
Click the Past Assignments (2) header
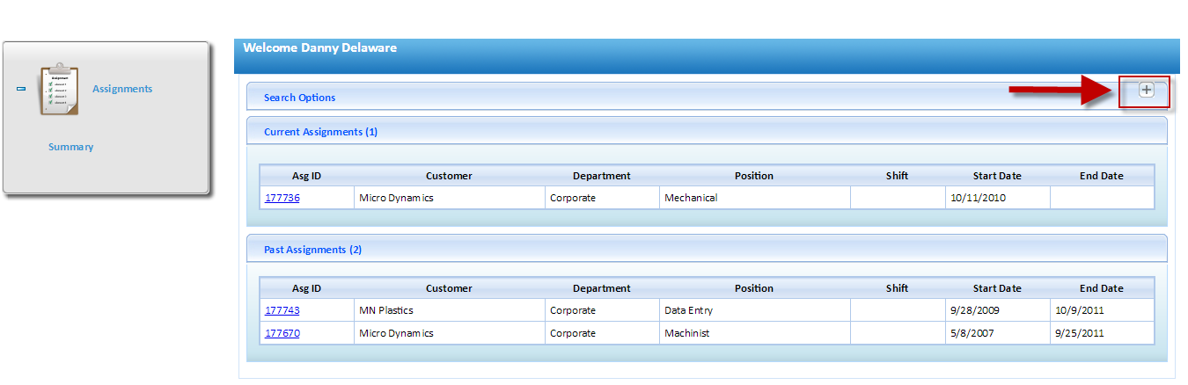coord(312,250)
